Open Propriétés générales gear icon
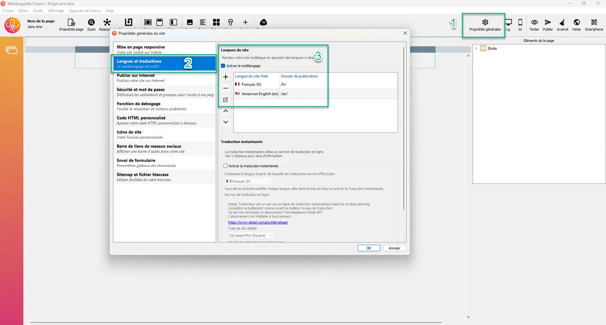Image resolution: width=606 pixels, height=325 pixels. tap(485, 22)
